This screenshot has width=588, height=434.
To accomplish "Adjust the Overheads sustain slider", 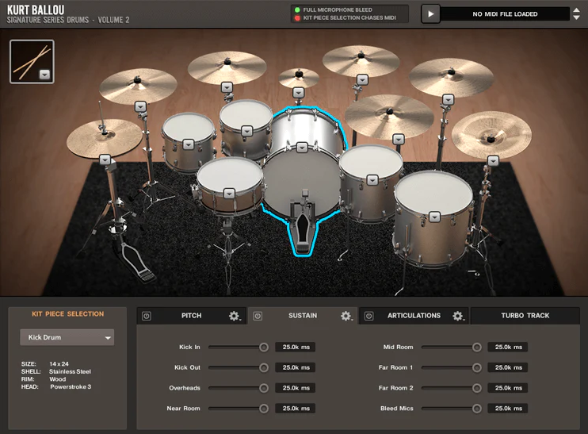I will (264, 388).
